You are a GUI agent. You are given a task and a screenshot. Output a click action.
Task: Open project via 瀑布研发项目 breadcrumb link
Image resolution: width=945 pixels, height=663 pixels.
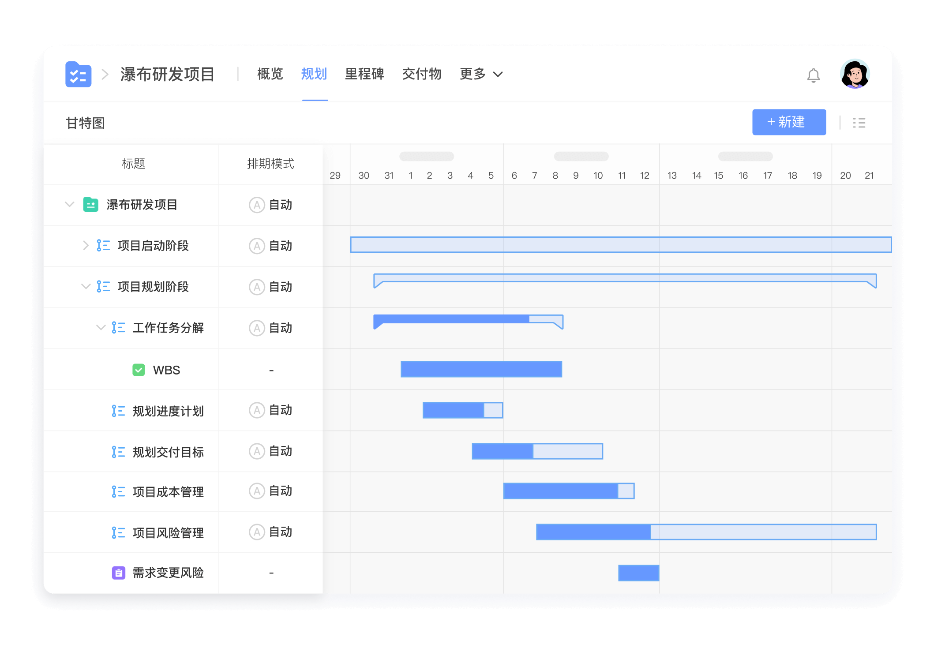click(x=168, y=75)
